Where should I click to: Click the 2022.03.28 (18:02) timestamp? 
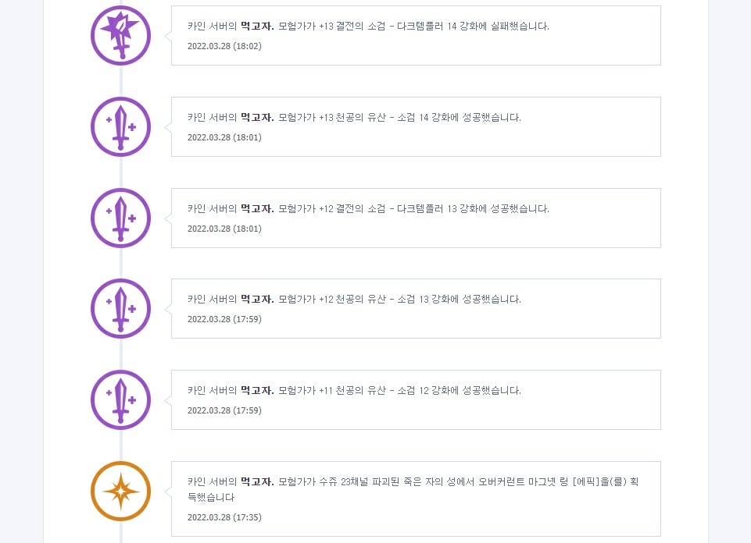224,46
